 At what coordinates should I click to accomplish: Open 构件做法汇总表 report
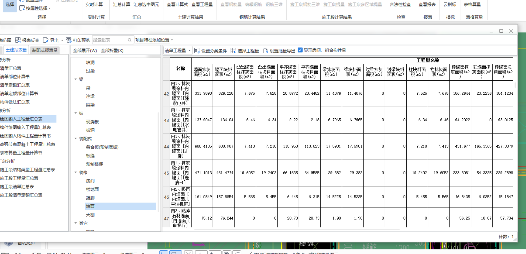(x=15, y=102)
